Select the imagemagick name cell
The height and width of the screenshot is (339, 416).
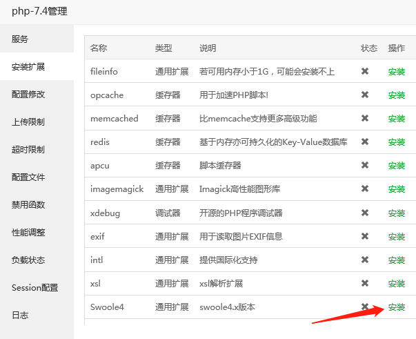coord(117,189)
